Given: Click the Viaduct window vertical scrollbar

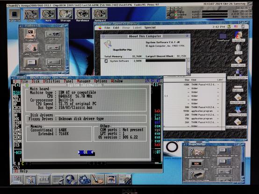Looking at the screenshot, I should [x=67, y=48].
